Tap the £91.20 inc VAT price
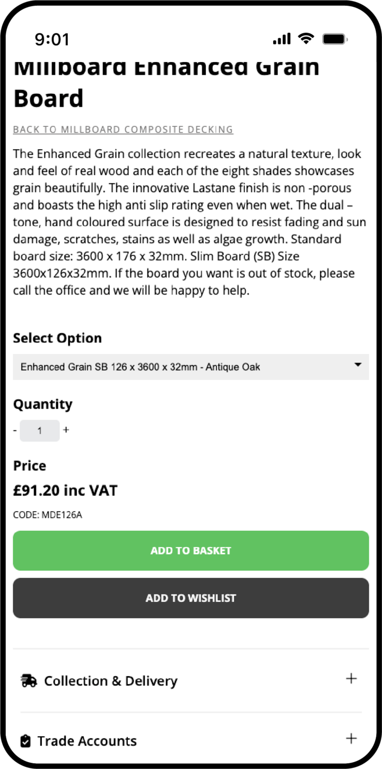382x769 pixels. [65, 490]
